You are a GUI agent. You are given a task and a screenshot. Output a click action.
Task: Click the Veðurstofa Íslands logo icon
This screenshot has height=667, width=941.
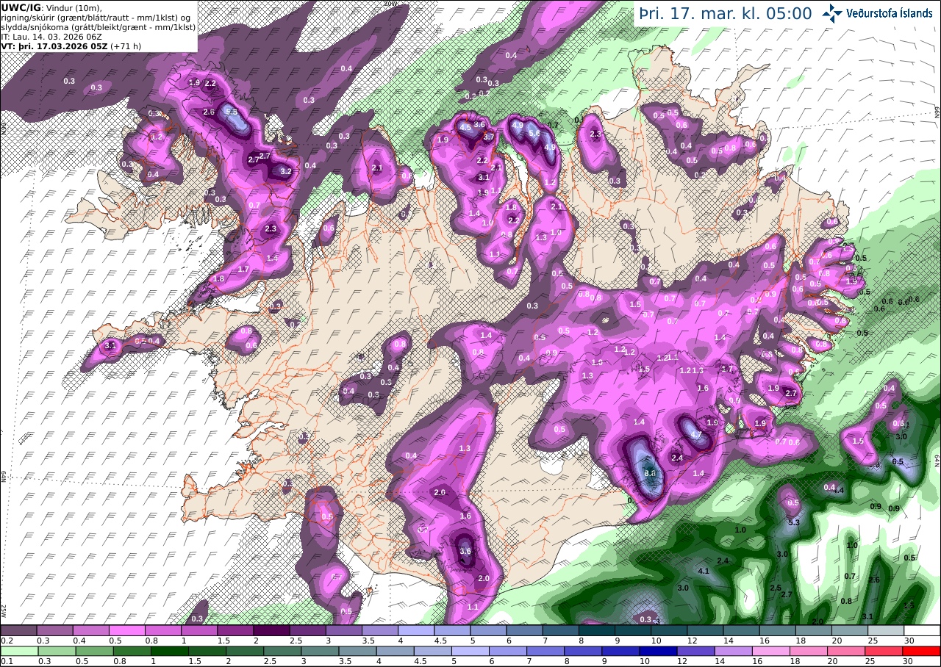point(832,12)
